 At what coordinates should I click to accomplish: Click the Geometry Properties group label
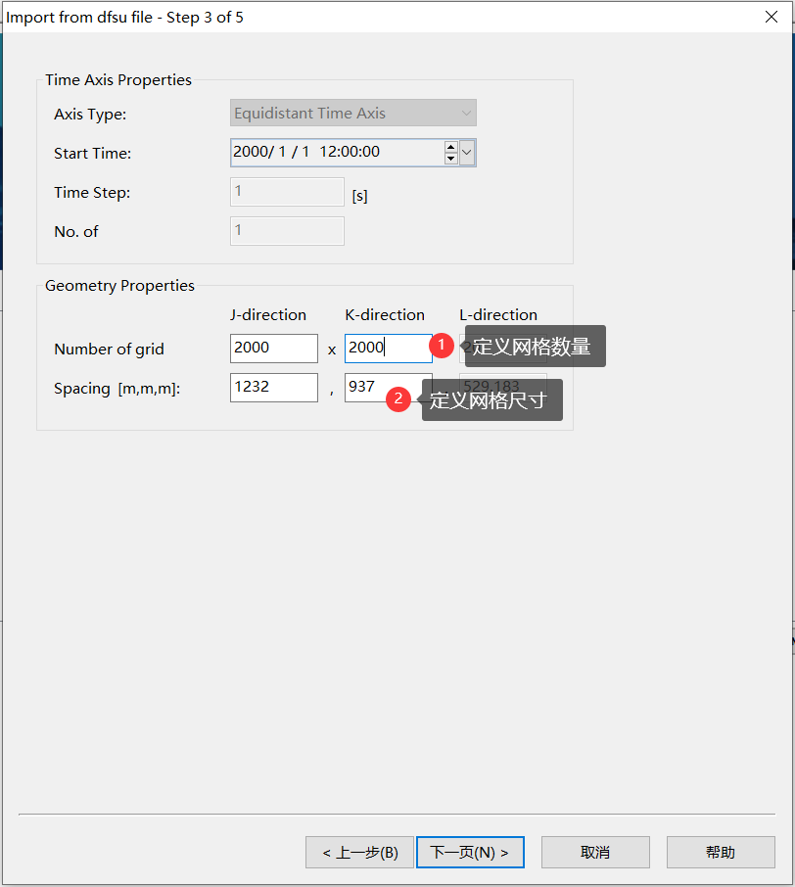(119, 286)
